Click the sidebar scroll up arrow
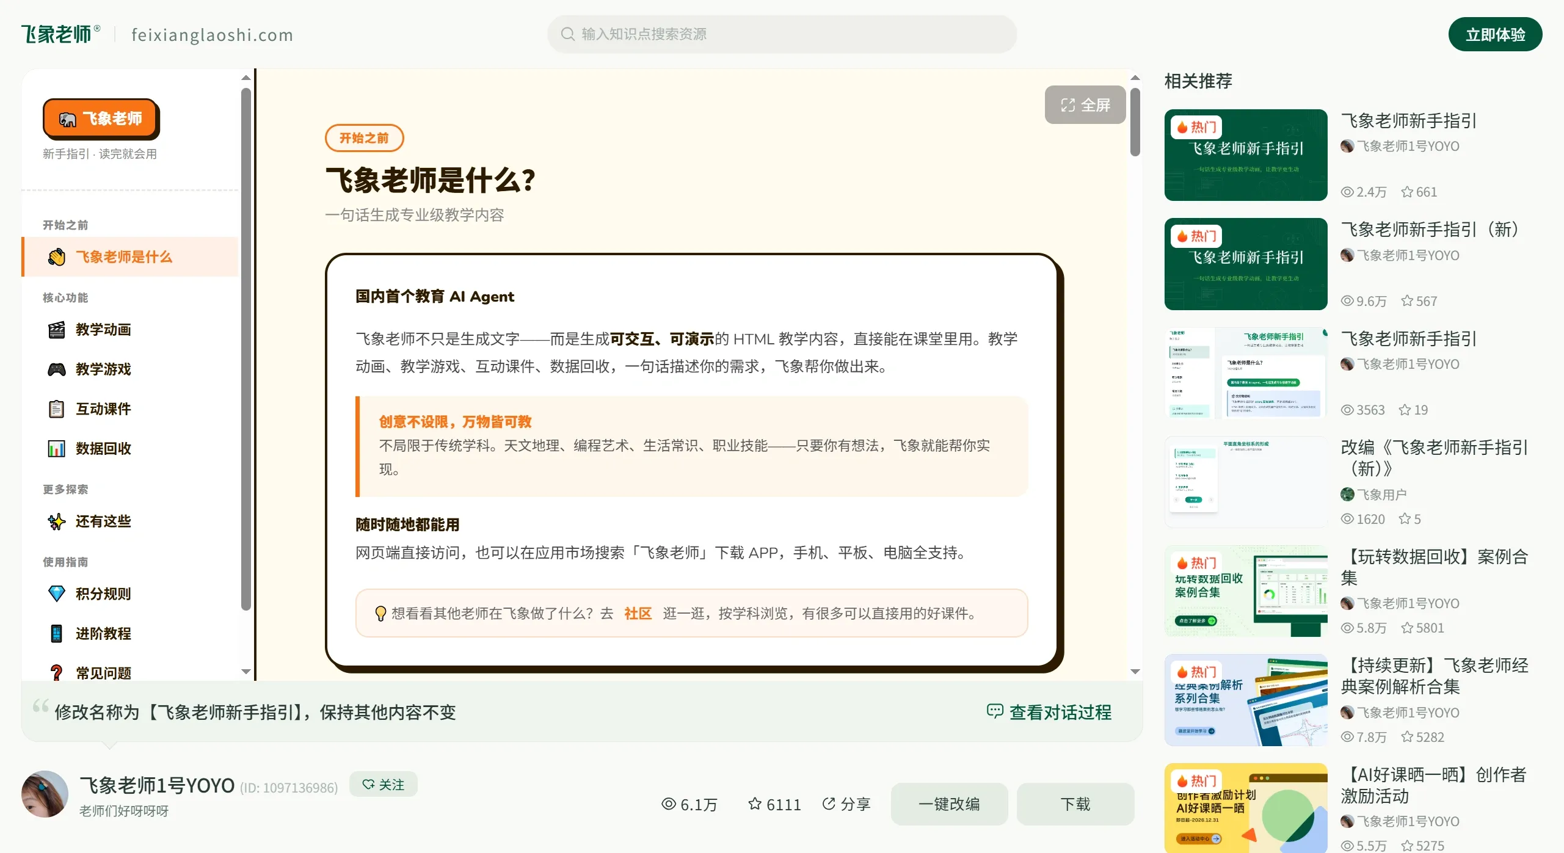Image resolution: width=1564 pixels, height=853 pixels. tap(246, 78)
